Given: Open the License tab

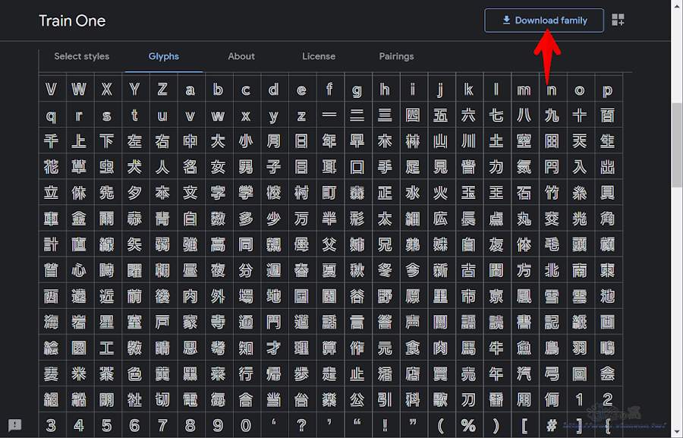Looking at the screenshot, I should coord(319,56).
